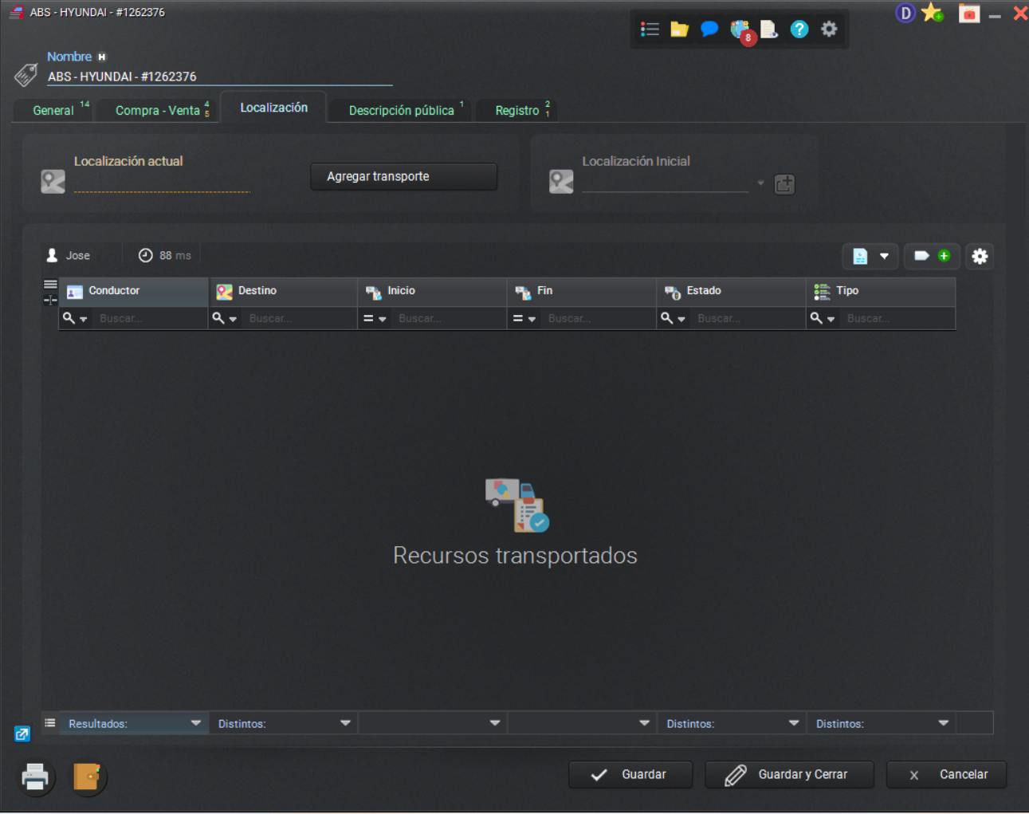Switch to the Compra - Venta tab
The image size is (1029, 814).
pyautogui.click(x=158, y=110)
